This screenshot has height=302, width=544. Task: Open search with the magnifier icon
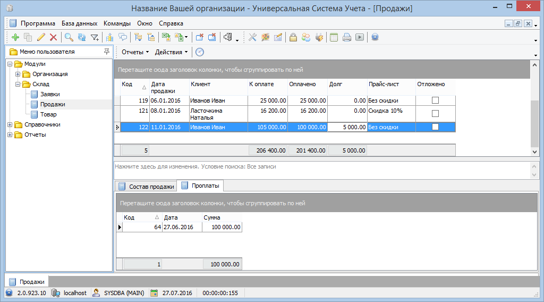click(x=69, y=37)
